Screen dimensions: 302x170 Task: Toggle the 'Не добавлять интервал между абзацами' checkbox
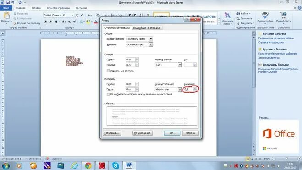[x=108, y=94]
